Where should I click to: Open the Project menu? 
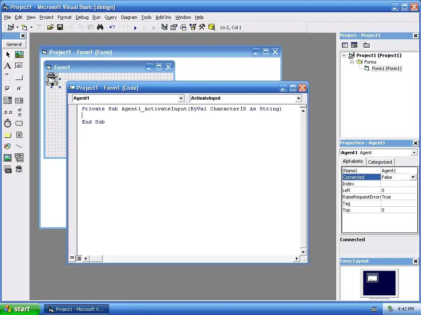click(x=46, y=17)
